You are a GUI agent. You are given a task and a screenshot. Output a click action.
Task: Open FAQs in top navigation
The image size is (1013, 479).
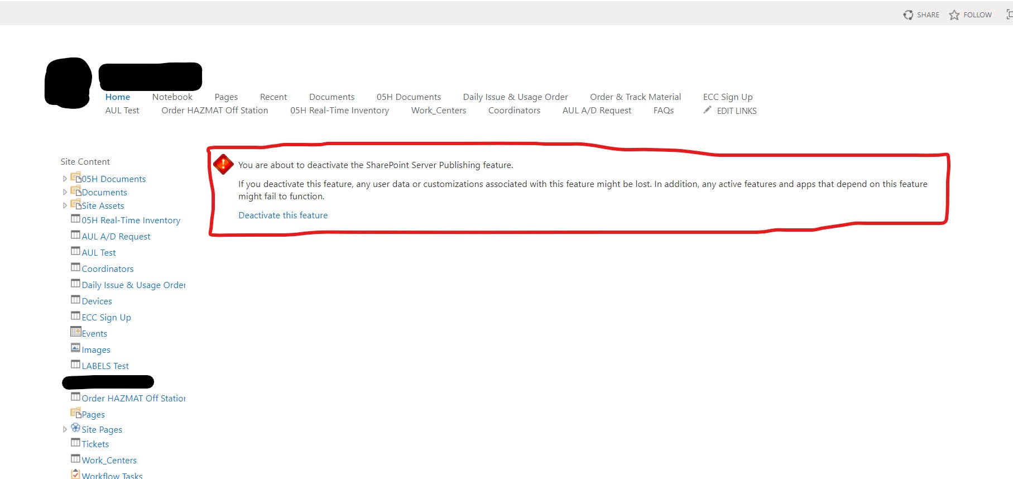point(664,110)
